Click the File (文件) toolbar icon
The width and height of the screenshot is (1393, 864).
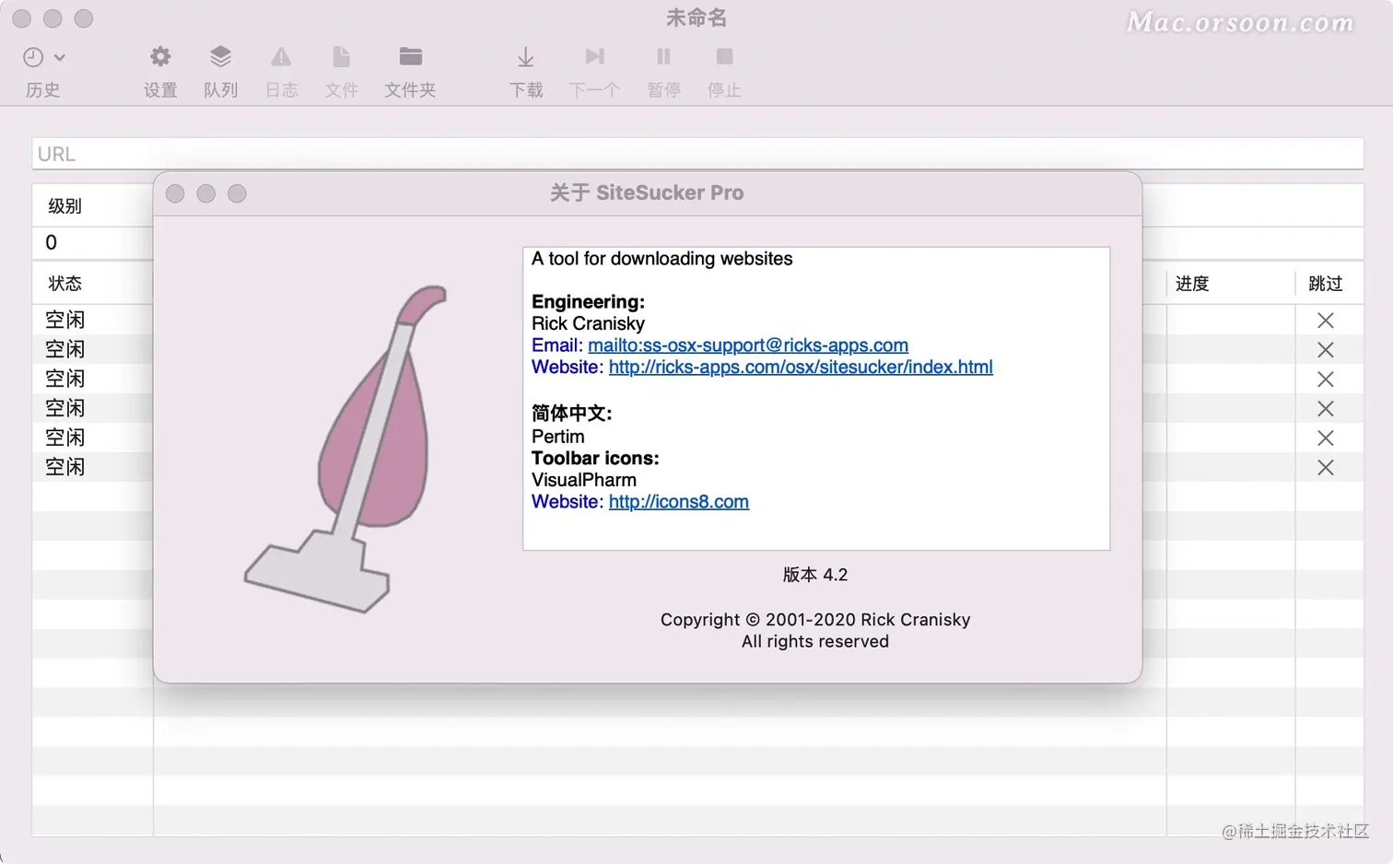pos(341,57)
